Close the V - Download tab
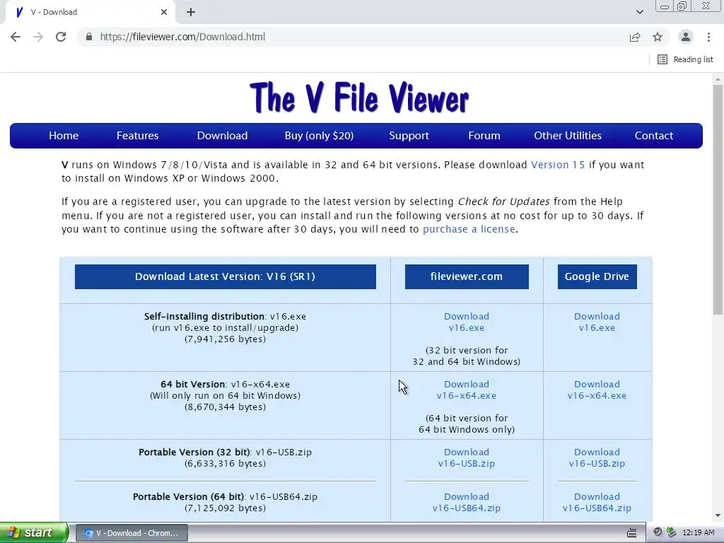 [164, 12]
